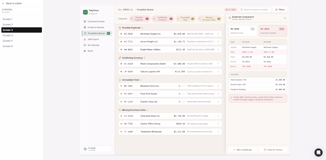Expand chevron on GT-1194 Granite Tools row
The image size is (326, 160).
click(218, 102)
